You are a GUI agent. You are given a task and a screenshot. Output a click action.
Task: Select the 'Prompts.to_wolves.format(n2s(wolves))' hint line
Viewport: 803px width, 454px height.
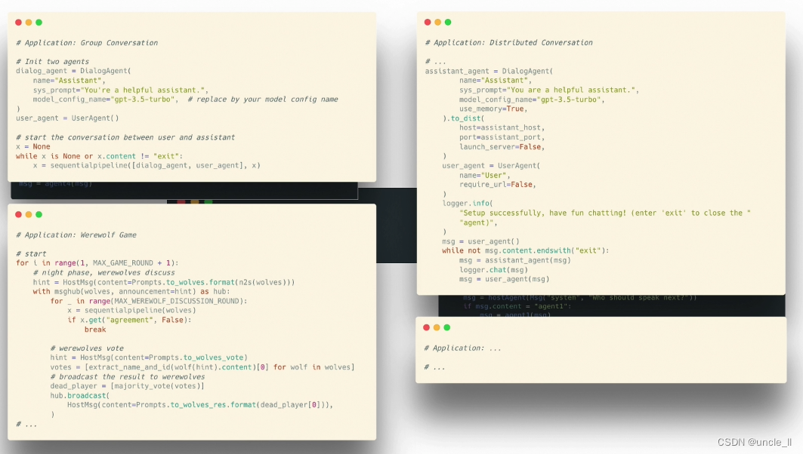164,282
